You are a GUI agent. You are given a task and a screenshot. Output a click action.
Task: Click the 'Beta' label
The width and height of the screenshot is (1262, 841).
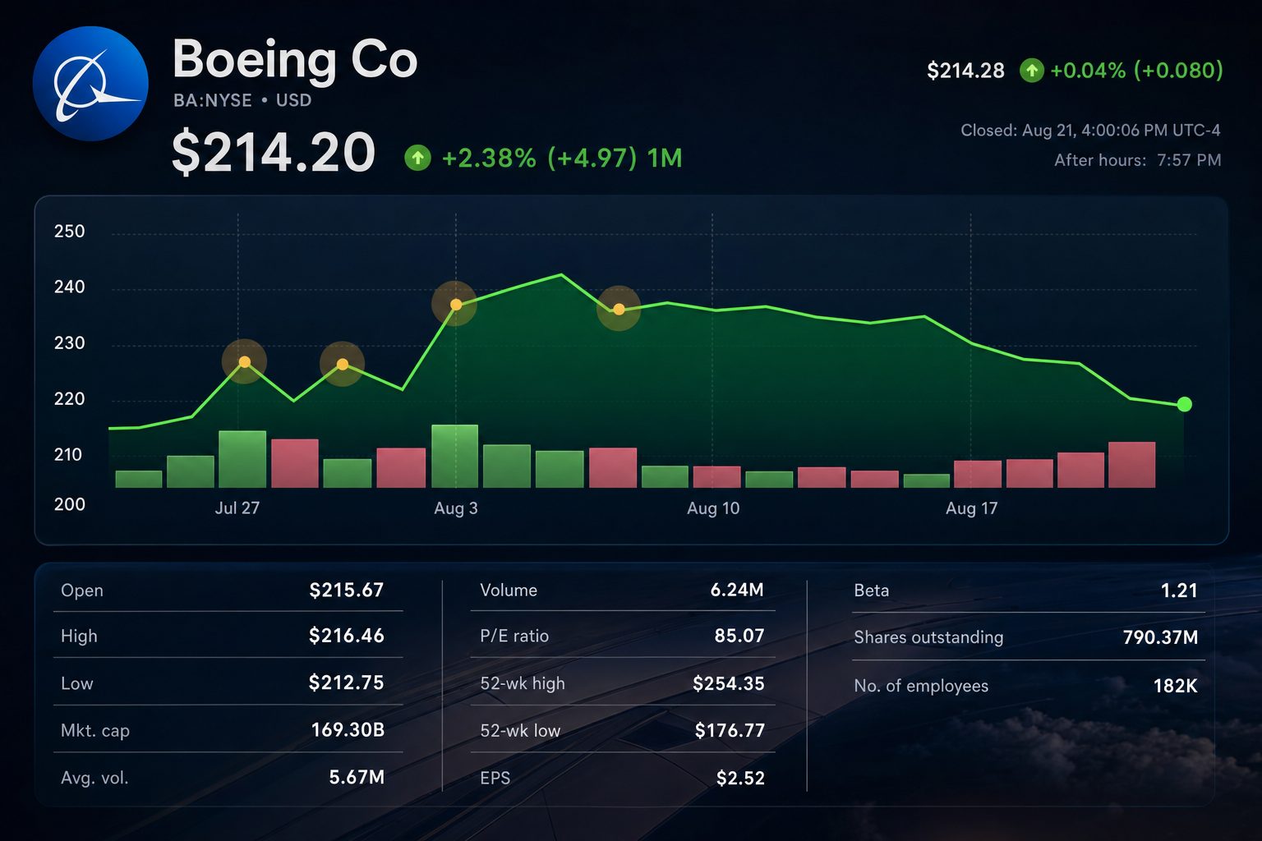(872, 591)
